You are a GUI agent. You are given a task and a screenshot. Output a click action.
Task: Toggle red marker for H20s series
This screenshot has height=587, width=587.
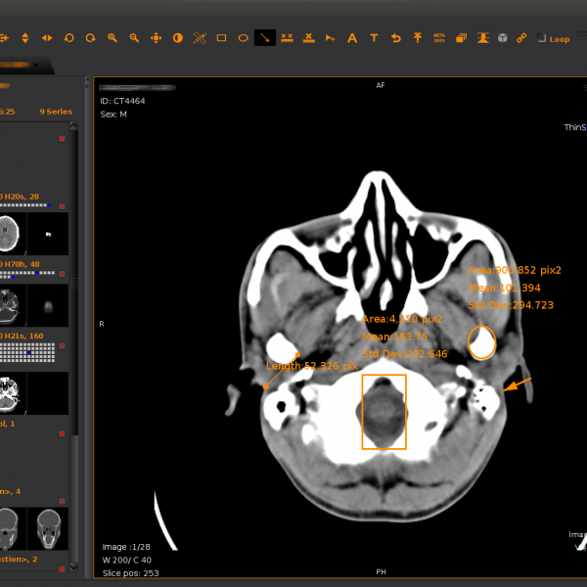click(x=63, y=206)
